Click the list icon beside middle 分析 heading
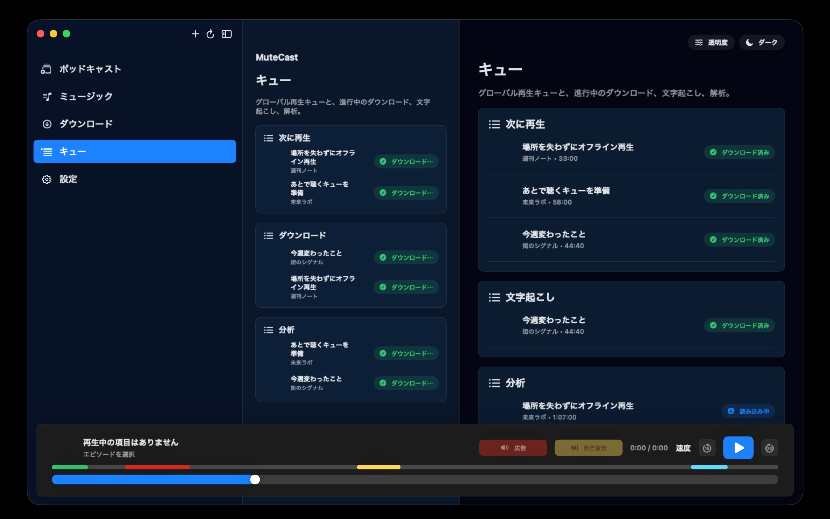This screenshot has width=830, height=519. [x=269, y=330]
